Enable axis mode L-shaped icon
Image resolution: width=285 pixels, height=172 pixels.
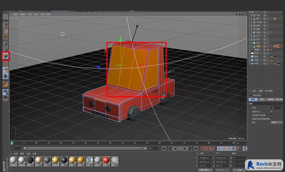(x=5, y=63)
